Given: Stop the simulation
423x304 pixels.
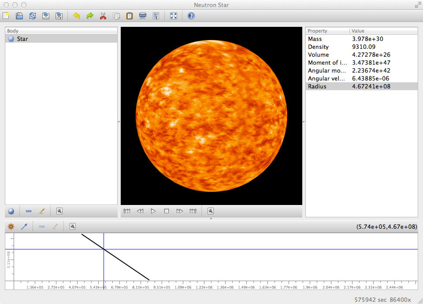Looking at the screenshot, I should pyautogui.click(x=167, y=211).
